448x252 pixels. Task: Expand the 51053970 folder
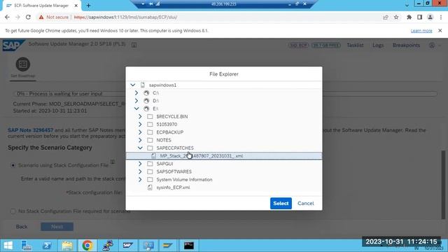[x=140, y=125]
